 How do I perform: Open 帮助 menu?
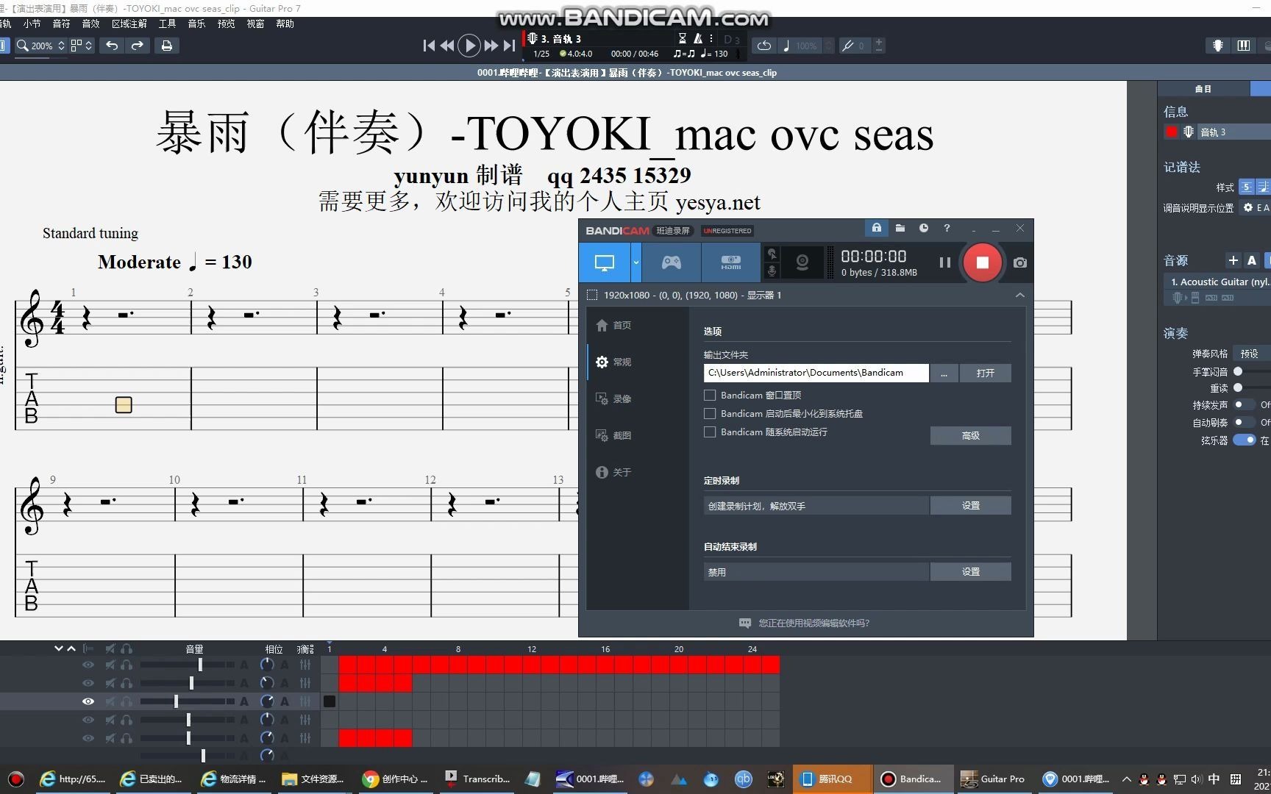[x=285, y=24]
